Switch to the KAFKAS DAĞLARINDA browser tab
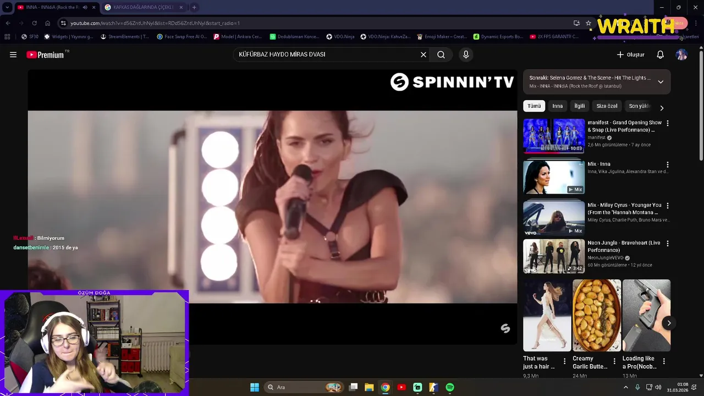Image resolution: width=704 pixels, height=396 pixels. click(143, 7)
